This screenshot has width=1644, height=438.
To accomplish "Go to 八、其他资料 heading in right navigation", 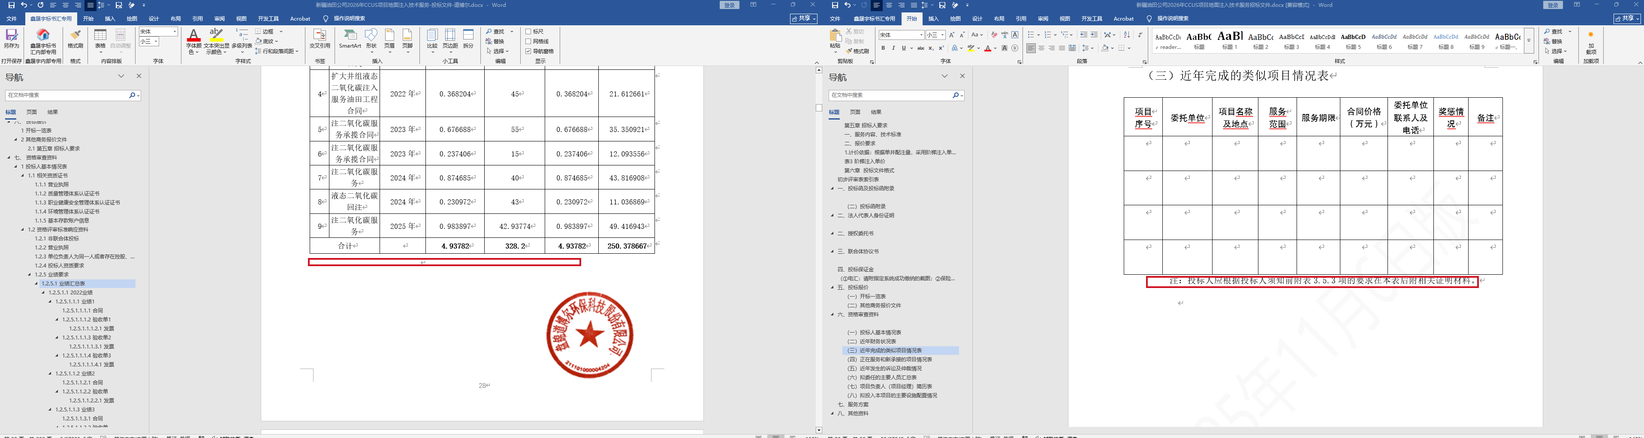I will pos(853,414).
